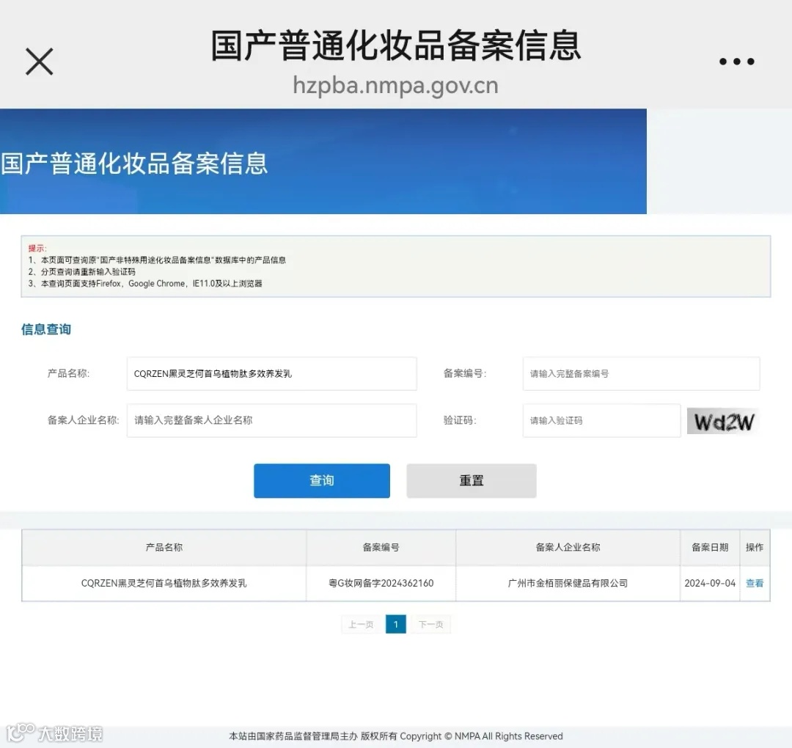
Task: Click the hzpba.nmpa.gov.cn address text
Action: (x=395, y=85)
